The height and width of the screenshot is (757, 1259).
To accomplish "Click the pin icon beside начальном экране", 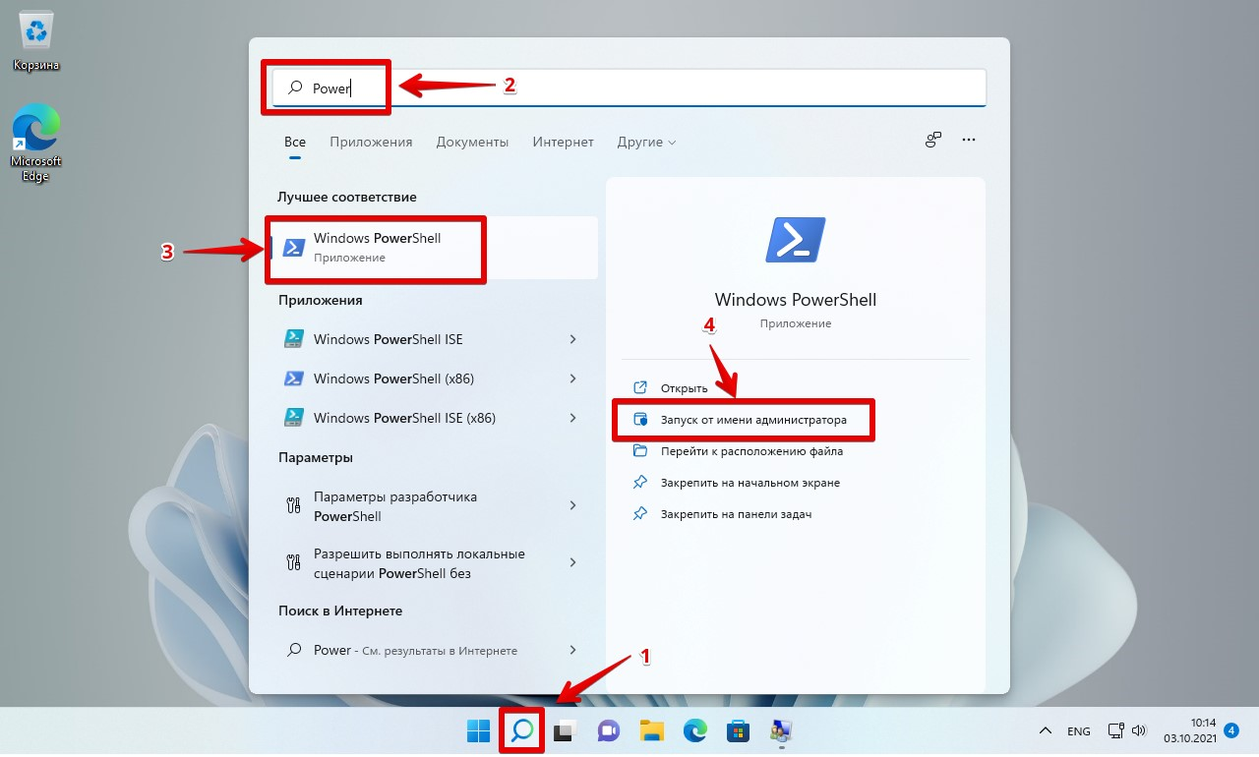I will point(640,482).
